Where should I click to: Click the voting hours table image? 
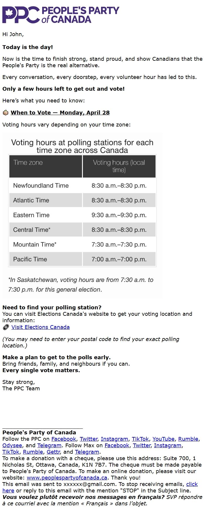click(x=82, y=216)
